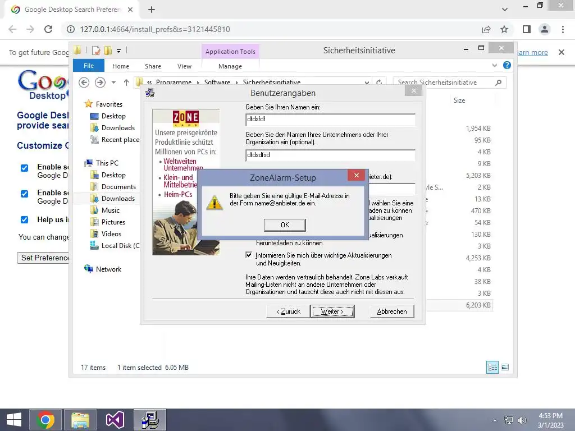Open the Manage ribbon tab
Screen dimensions: 575x431
[230, 66]
